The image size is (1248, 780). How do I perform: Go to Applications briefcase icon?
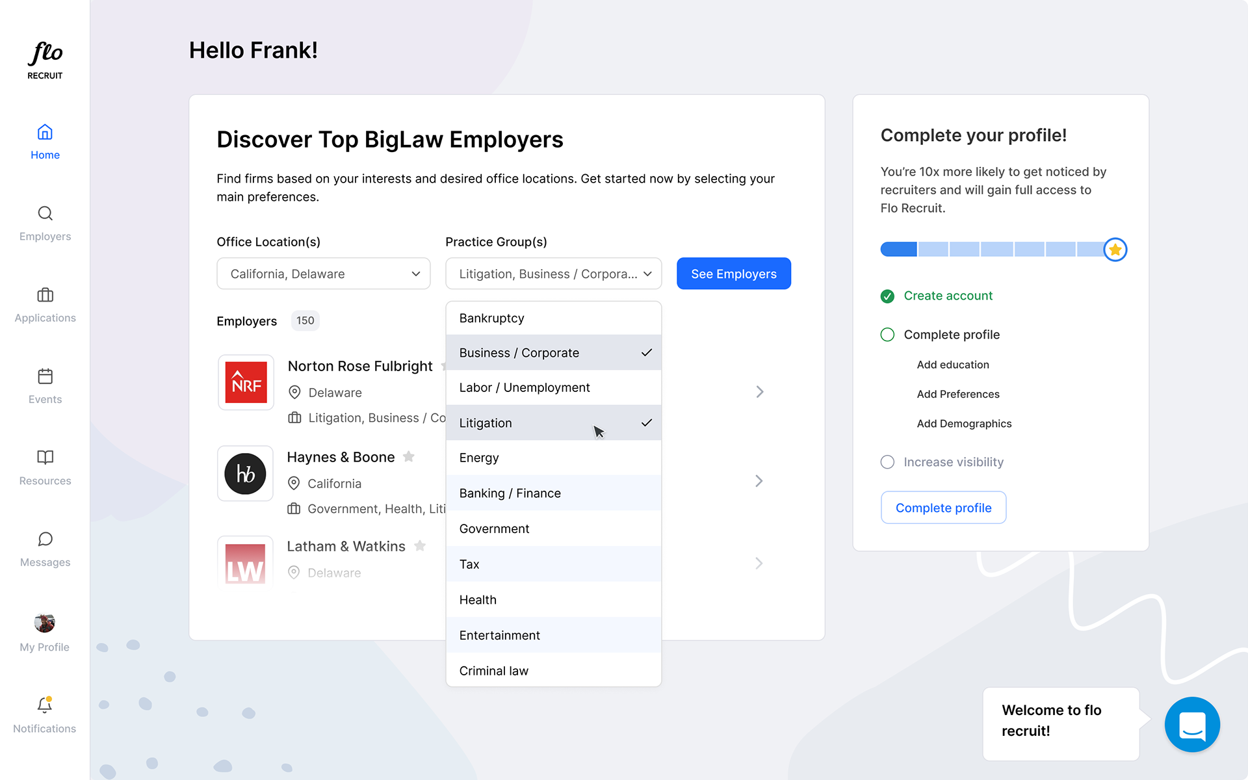coord(45,295)
